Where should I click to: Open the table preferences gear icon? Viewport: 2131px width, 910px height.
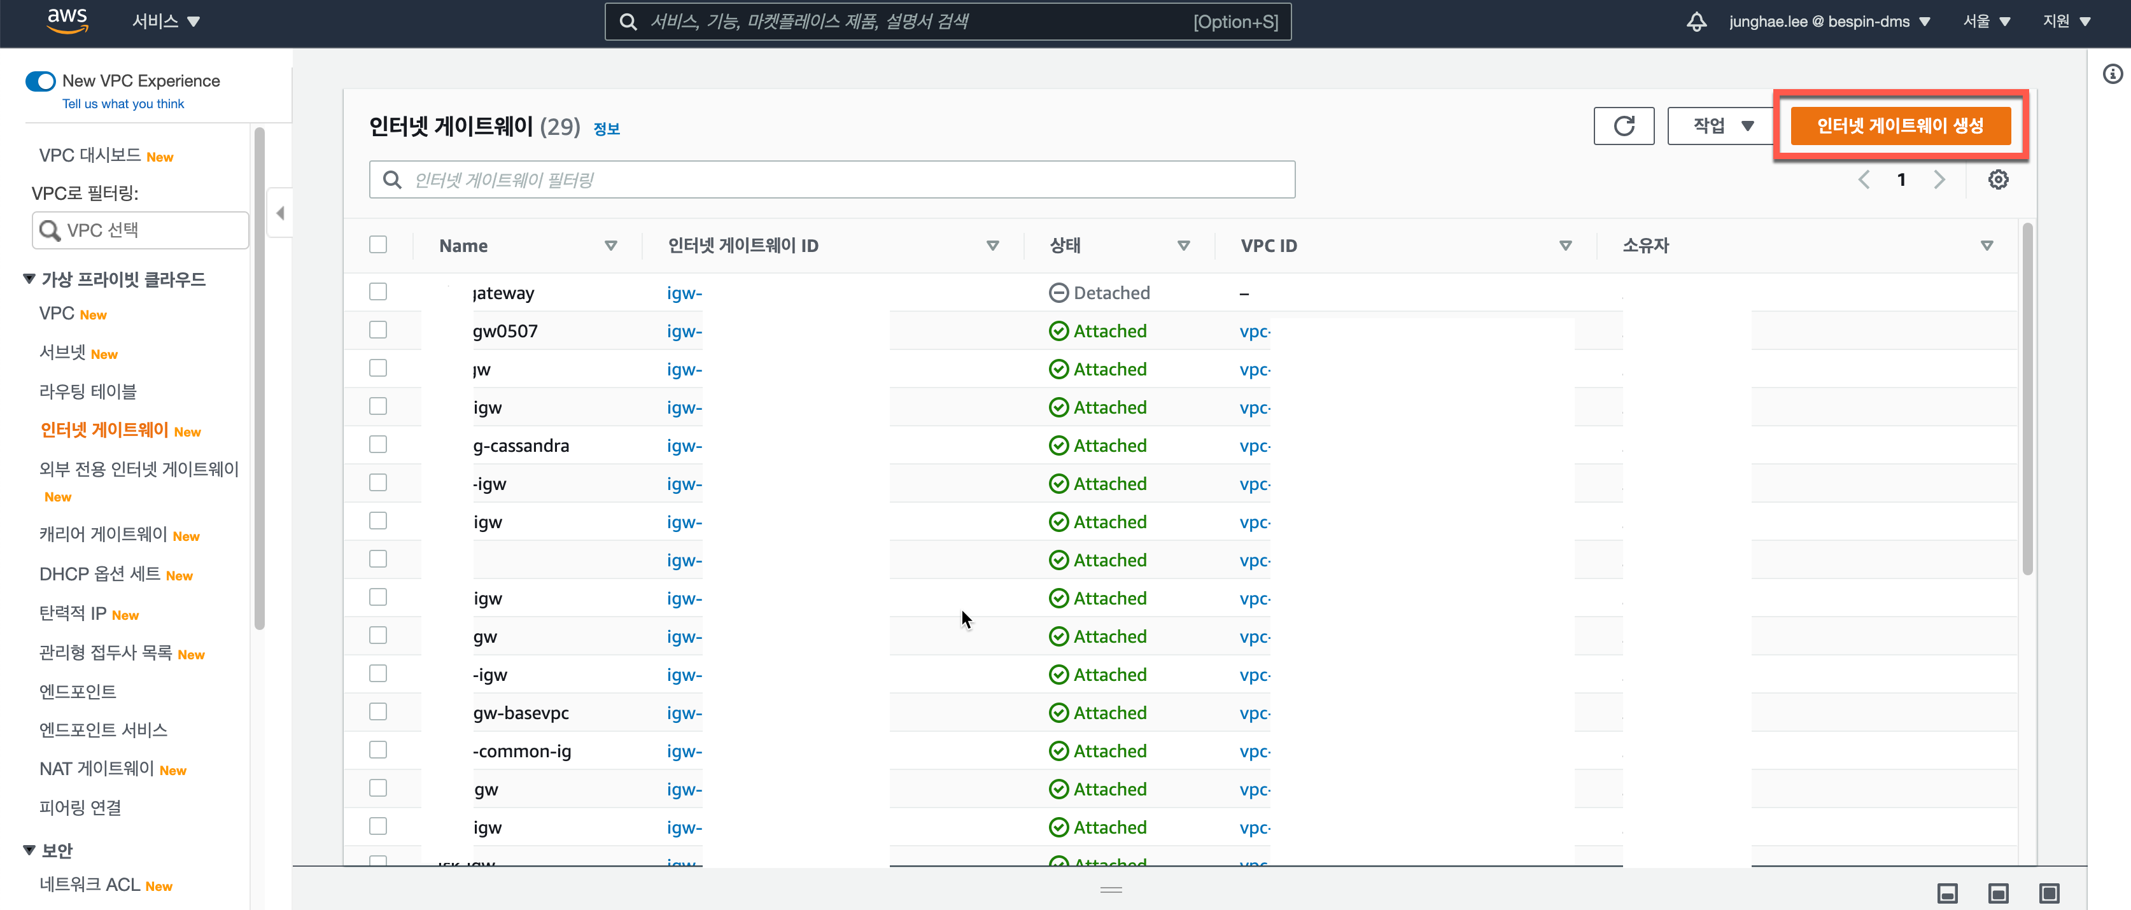pos(1998,179)
